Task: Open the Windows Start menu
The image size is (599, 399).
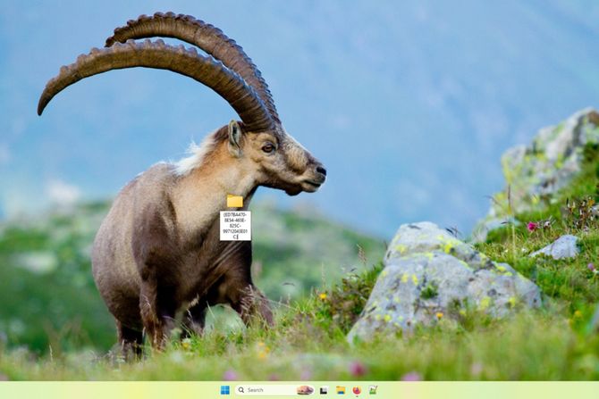Action: point(225,390)
